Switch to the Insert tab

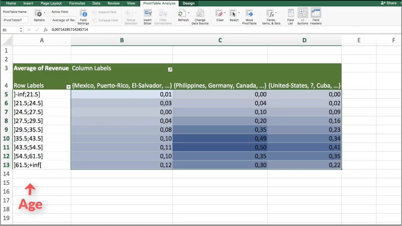[28, 3]
